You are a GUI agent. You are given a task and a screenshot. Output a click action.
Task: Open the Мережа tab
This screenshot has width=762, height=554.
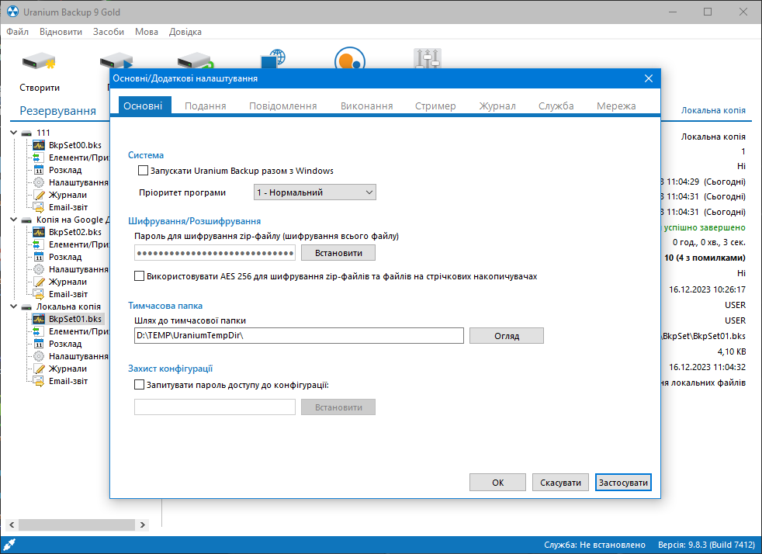tap(616, 106)
